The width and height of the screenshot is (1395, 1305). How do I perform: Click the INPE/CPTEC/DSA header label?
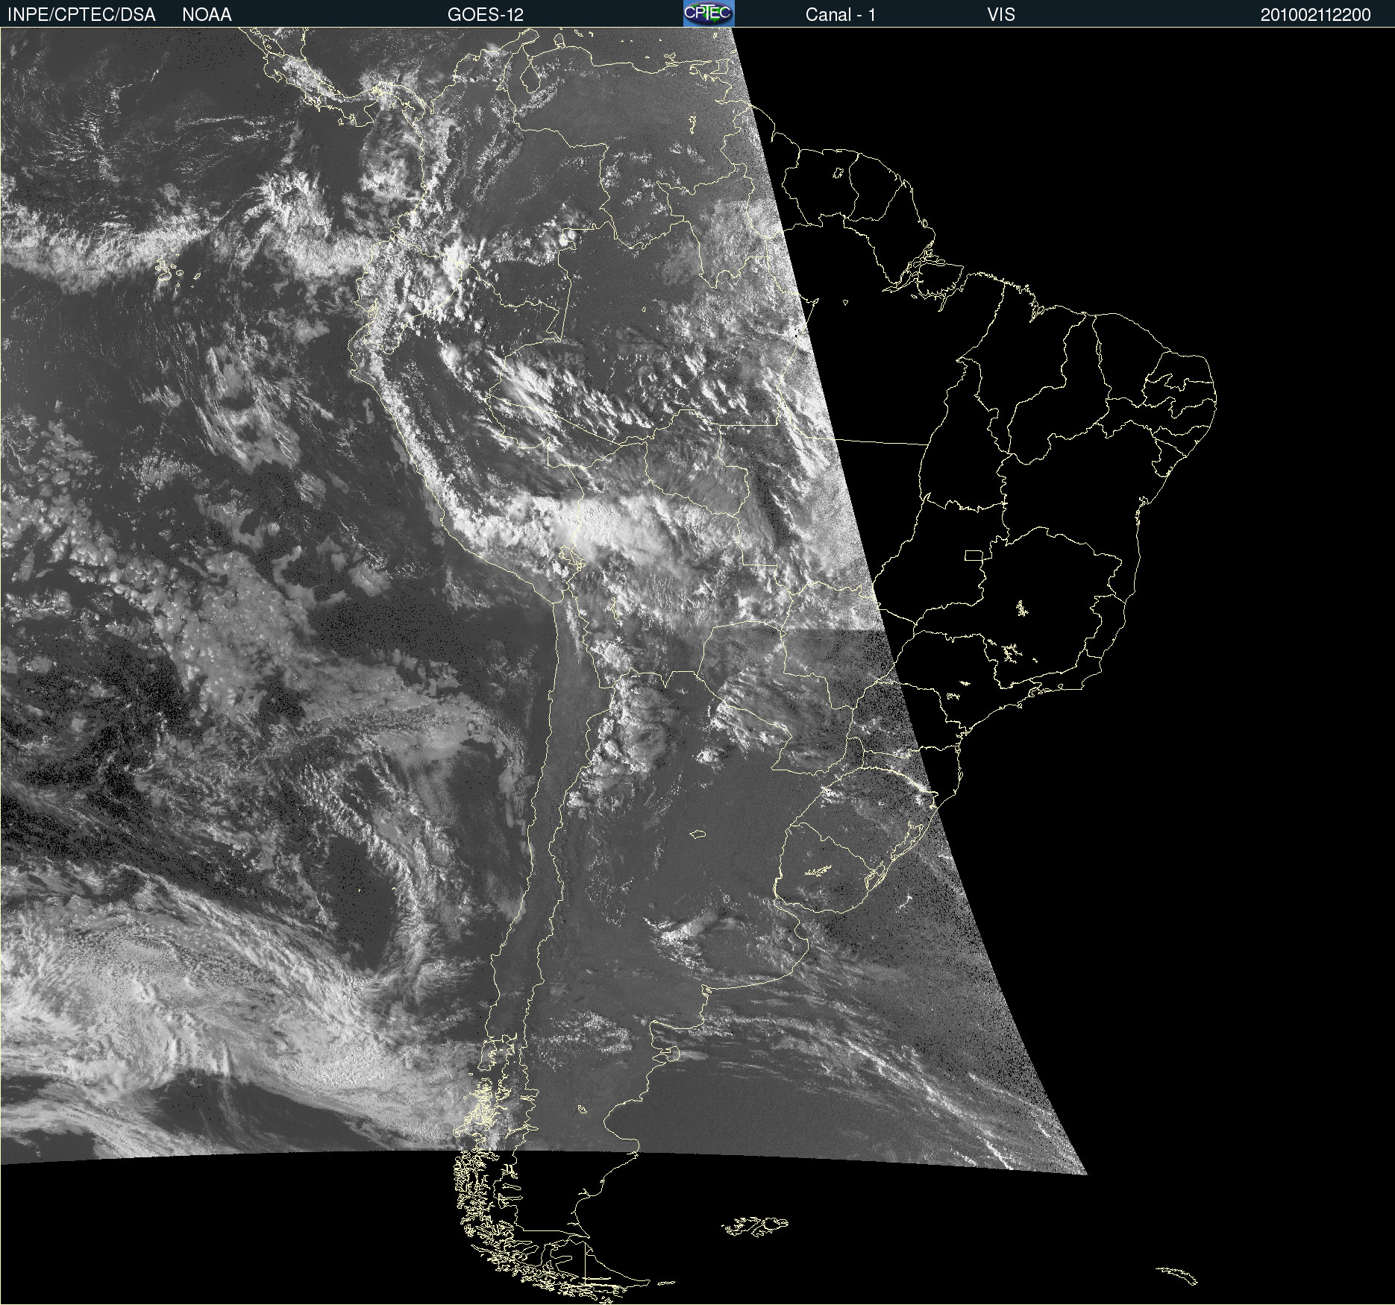pyautogui.click(x=81, y=15)
